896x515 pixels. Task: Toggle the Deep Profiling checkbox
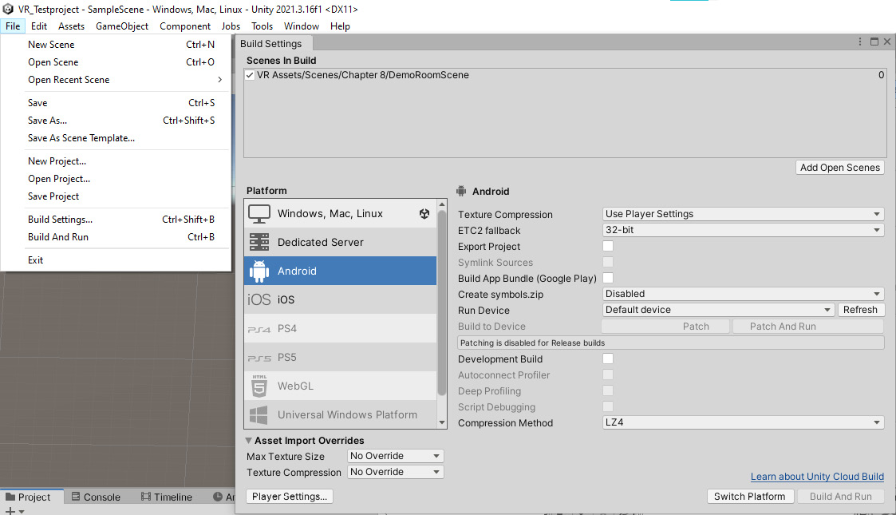[608, 391]
